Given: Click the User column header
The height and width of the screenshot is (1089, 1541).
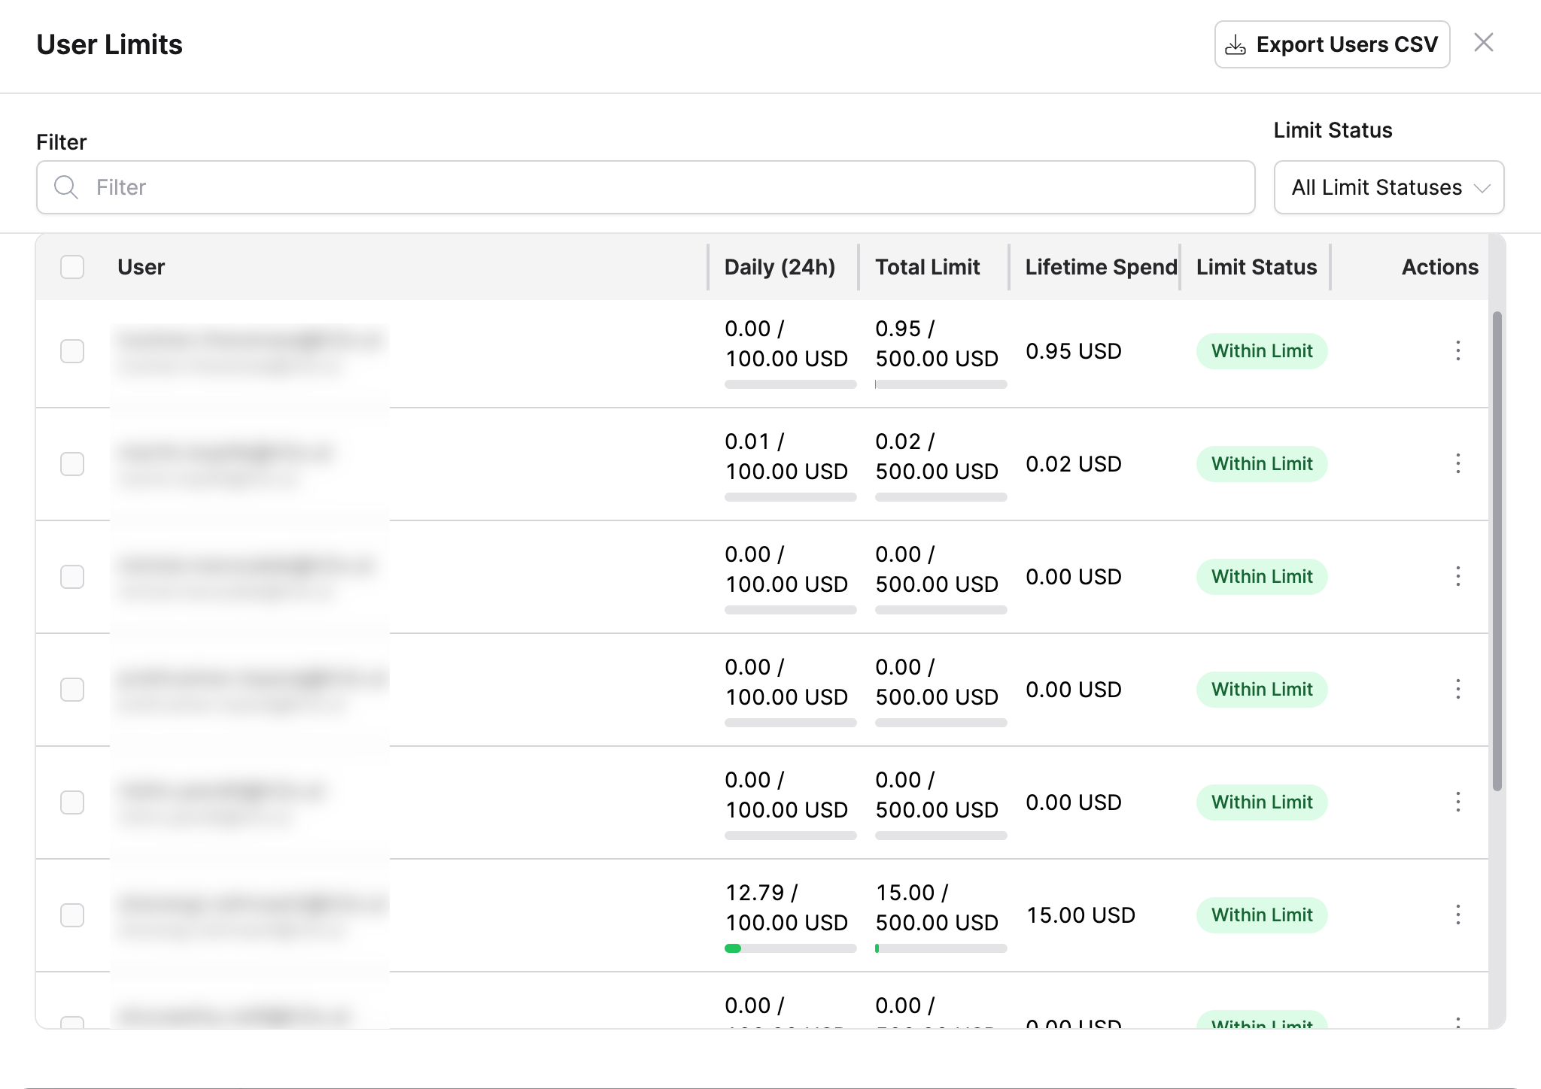Looking at the screenshot, I should coord(141,267).
